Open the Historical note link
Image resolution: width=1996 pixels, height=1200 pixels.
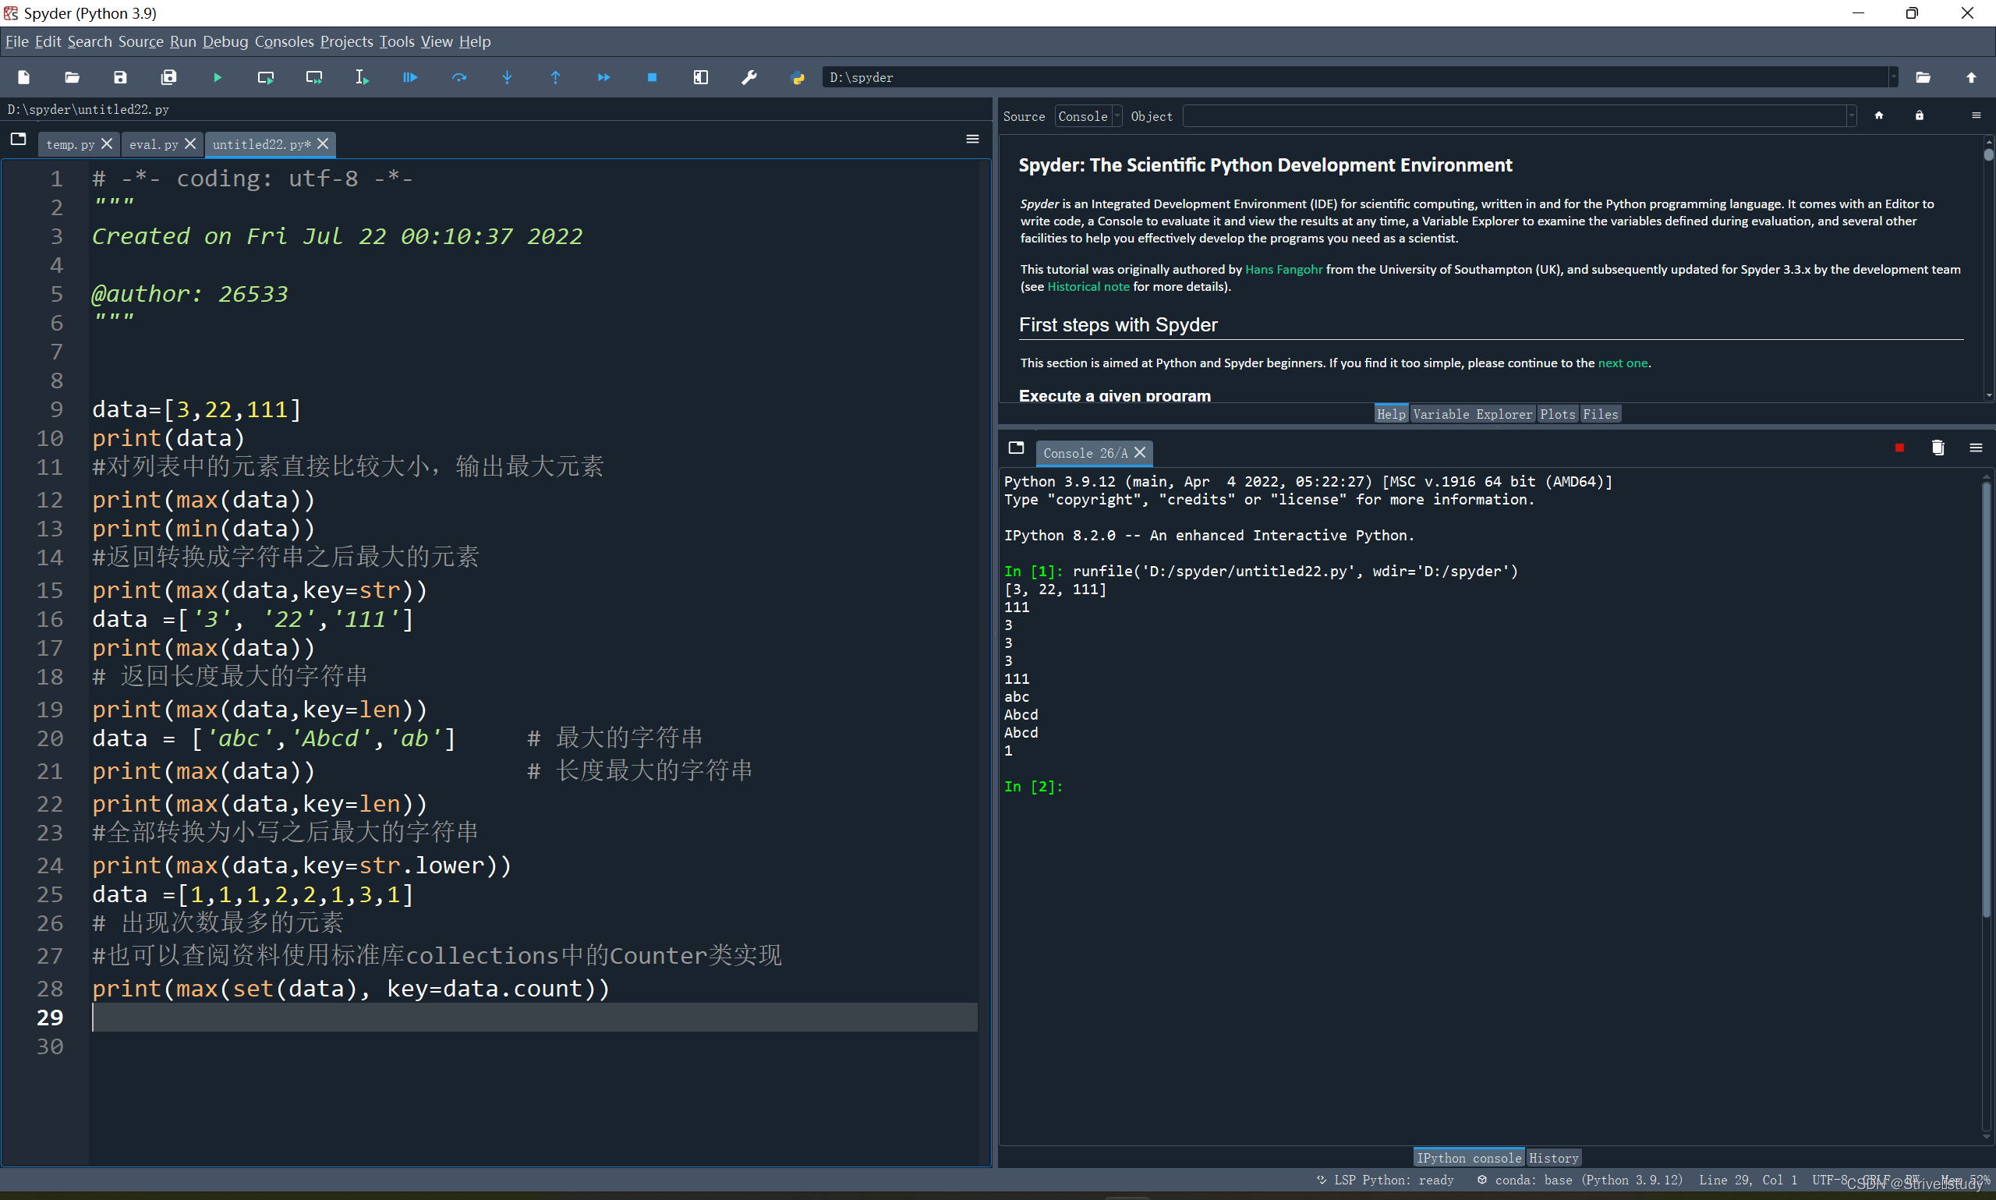1089,286
